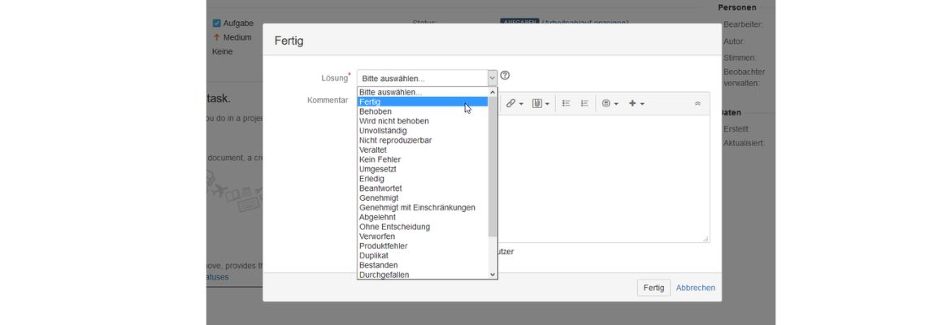This screenshot has height=325, width=951.
Task: Open the link insert tool
Action: pyautogui.click(x=511, y=103)
